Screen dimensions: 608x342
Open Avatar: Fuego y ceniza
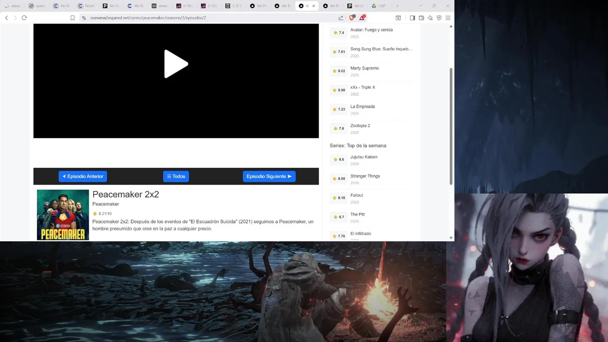coord(371,30)
